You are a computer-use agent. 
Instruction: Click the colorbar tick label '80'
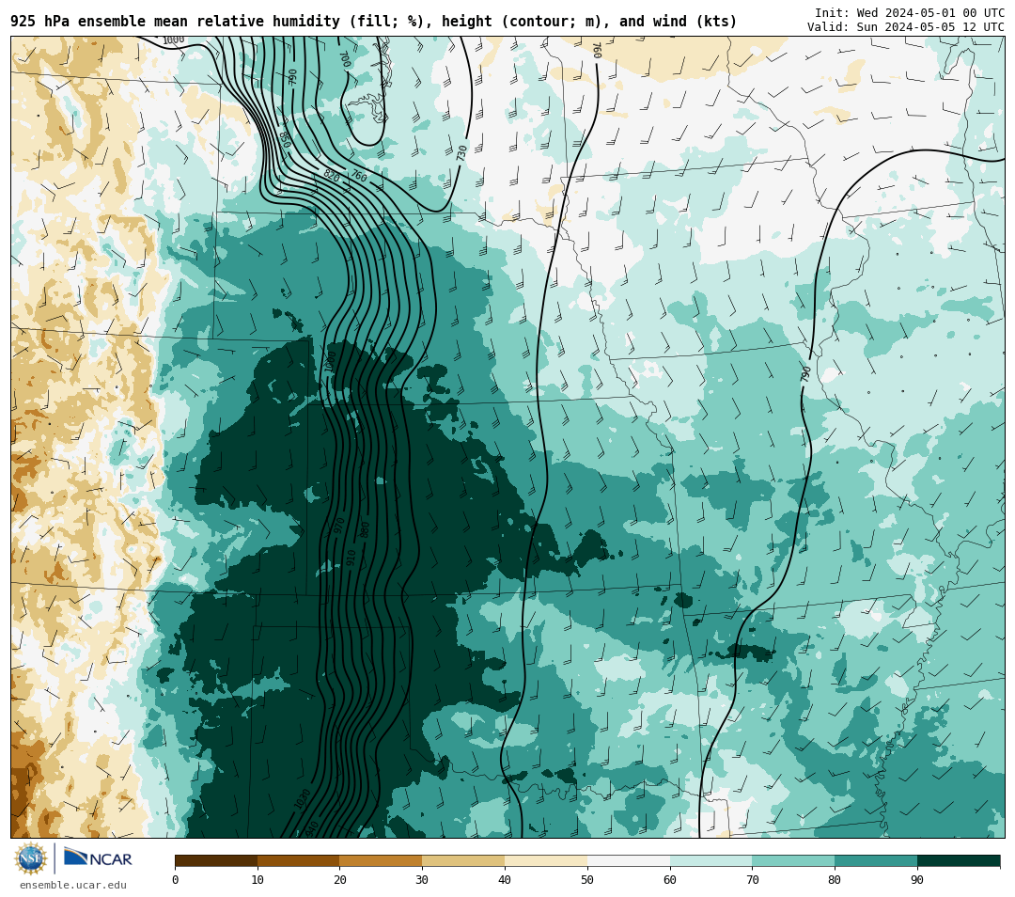click(835, 879)
